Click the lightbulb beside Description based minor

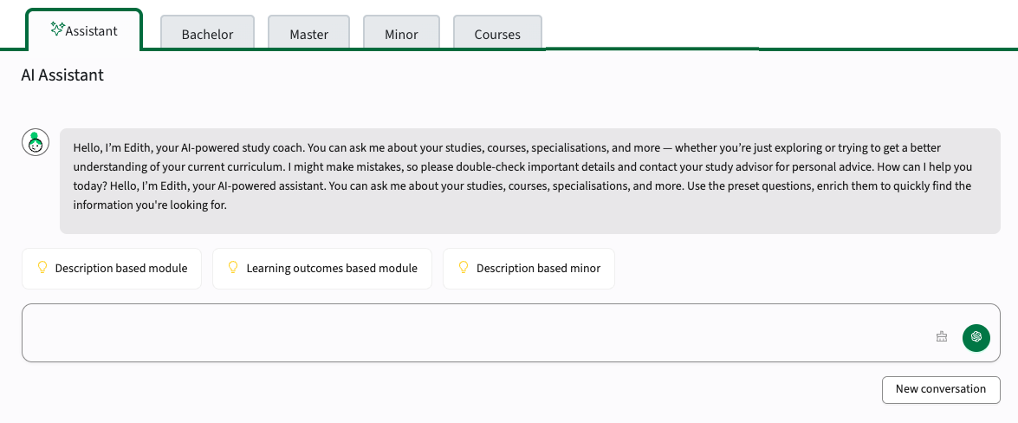click(x=464, y=267)
